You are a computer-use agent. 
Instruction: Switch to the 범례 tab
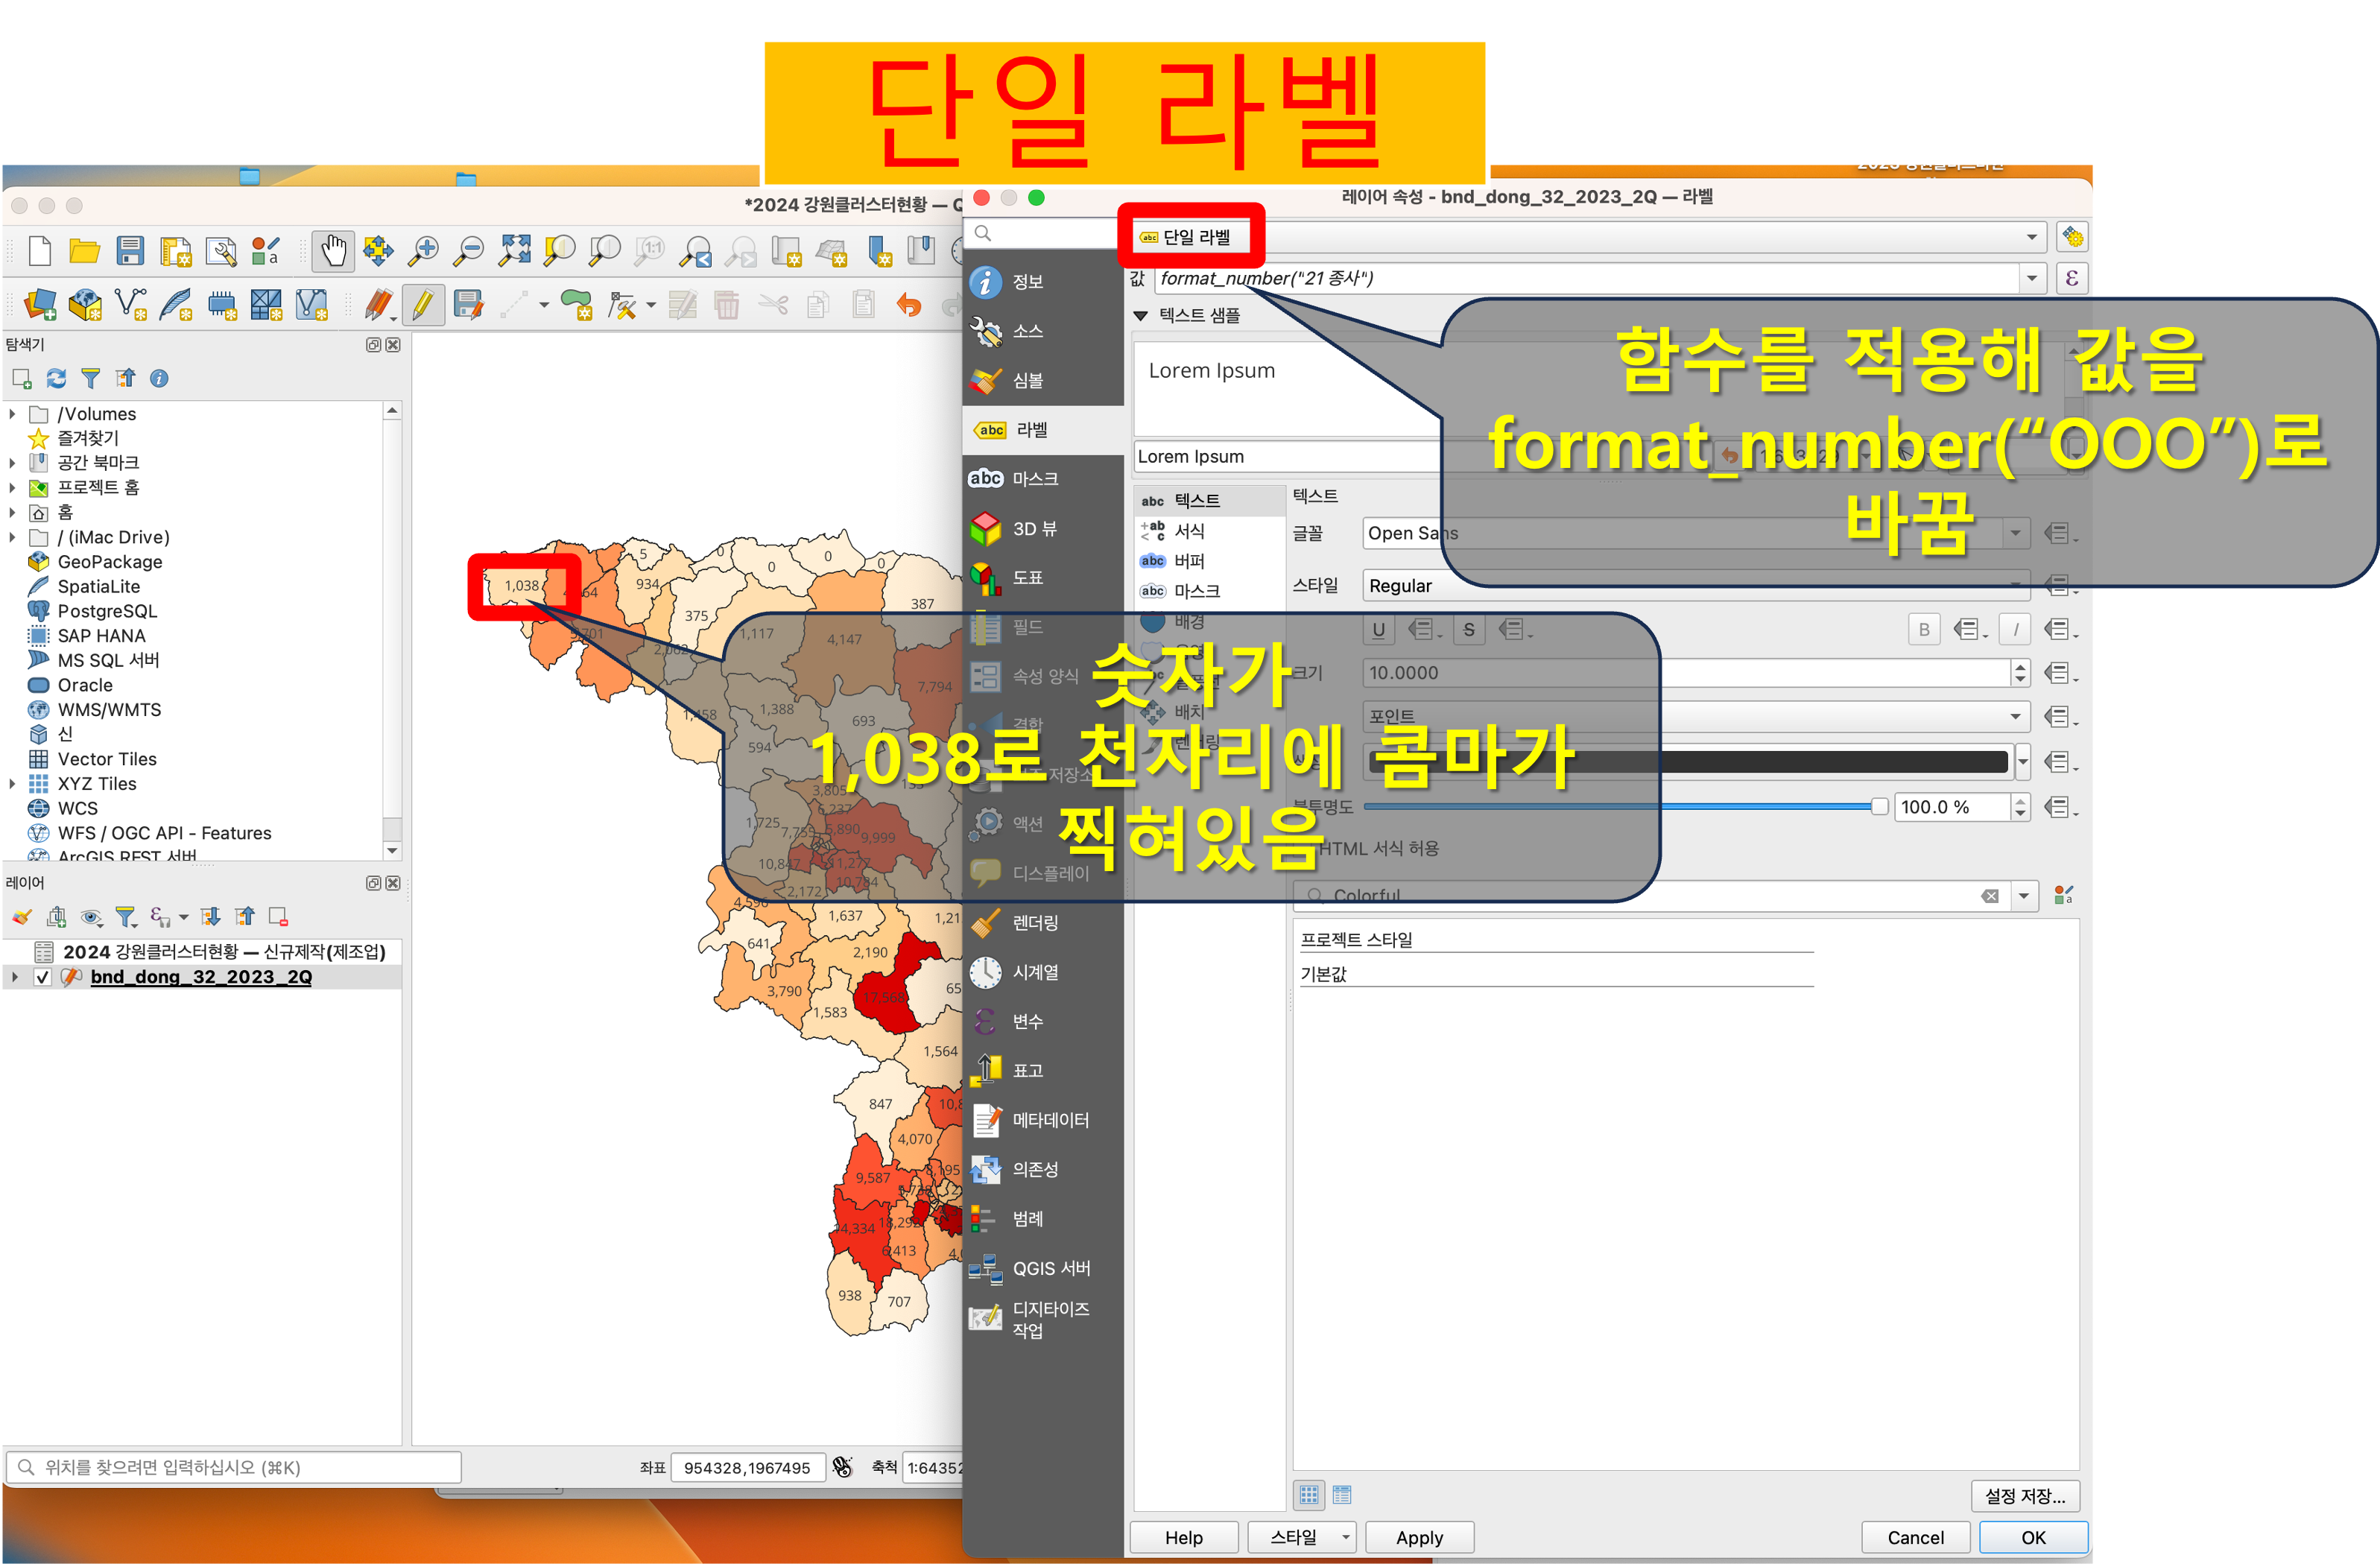[x=1027, y=1219]
